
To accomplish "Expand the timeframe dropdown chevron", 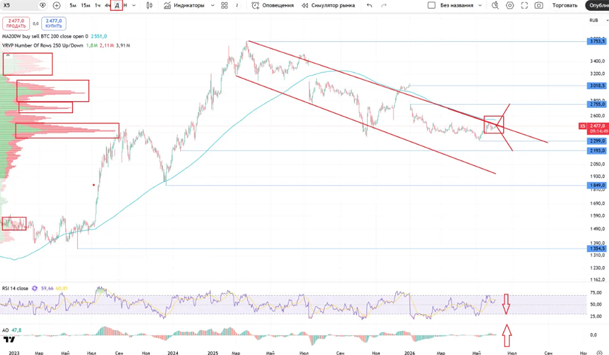I will pyautogui.click(x=134, y=5).
